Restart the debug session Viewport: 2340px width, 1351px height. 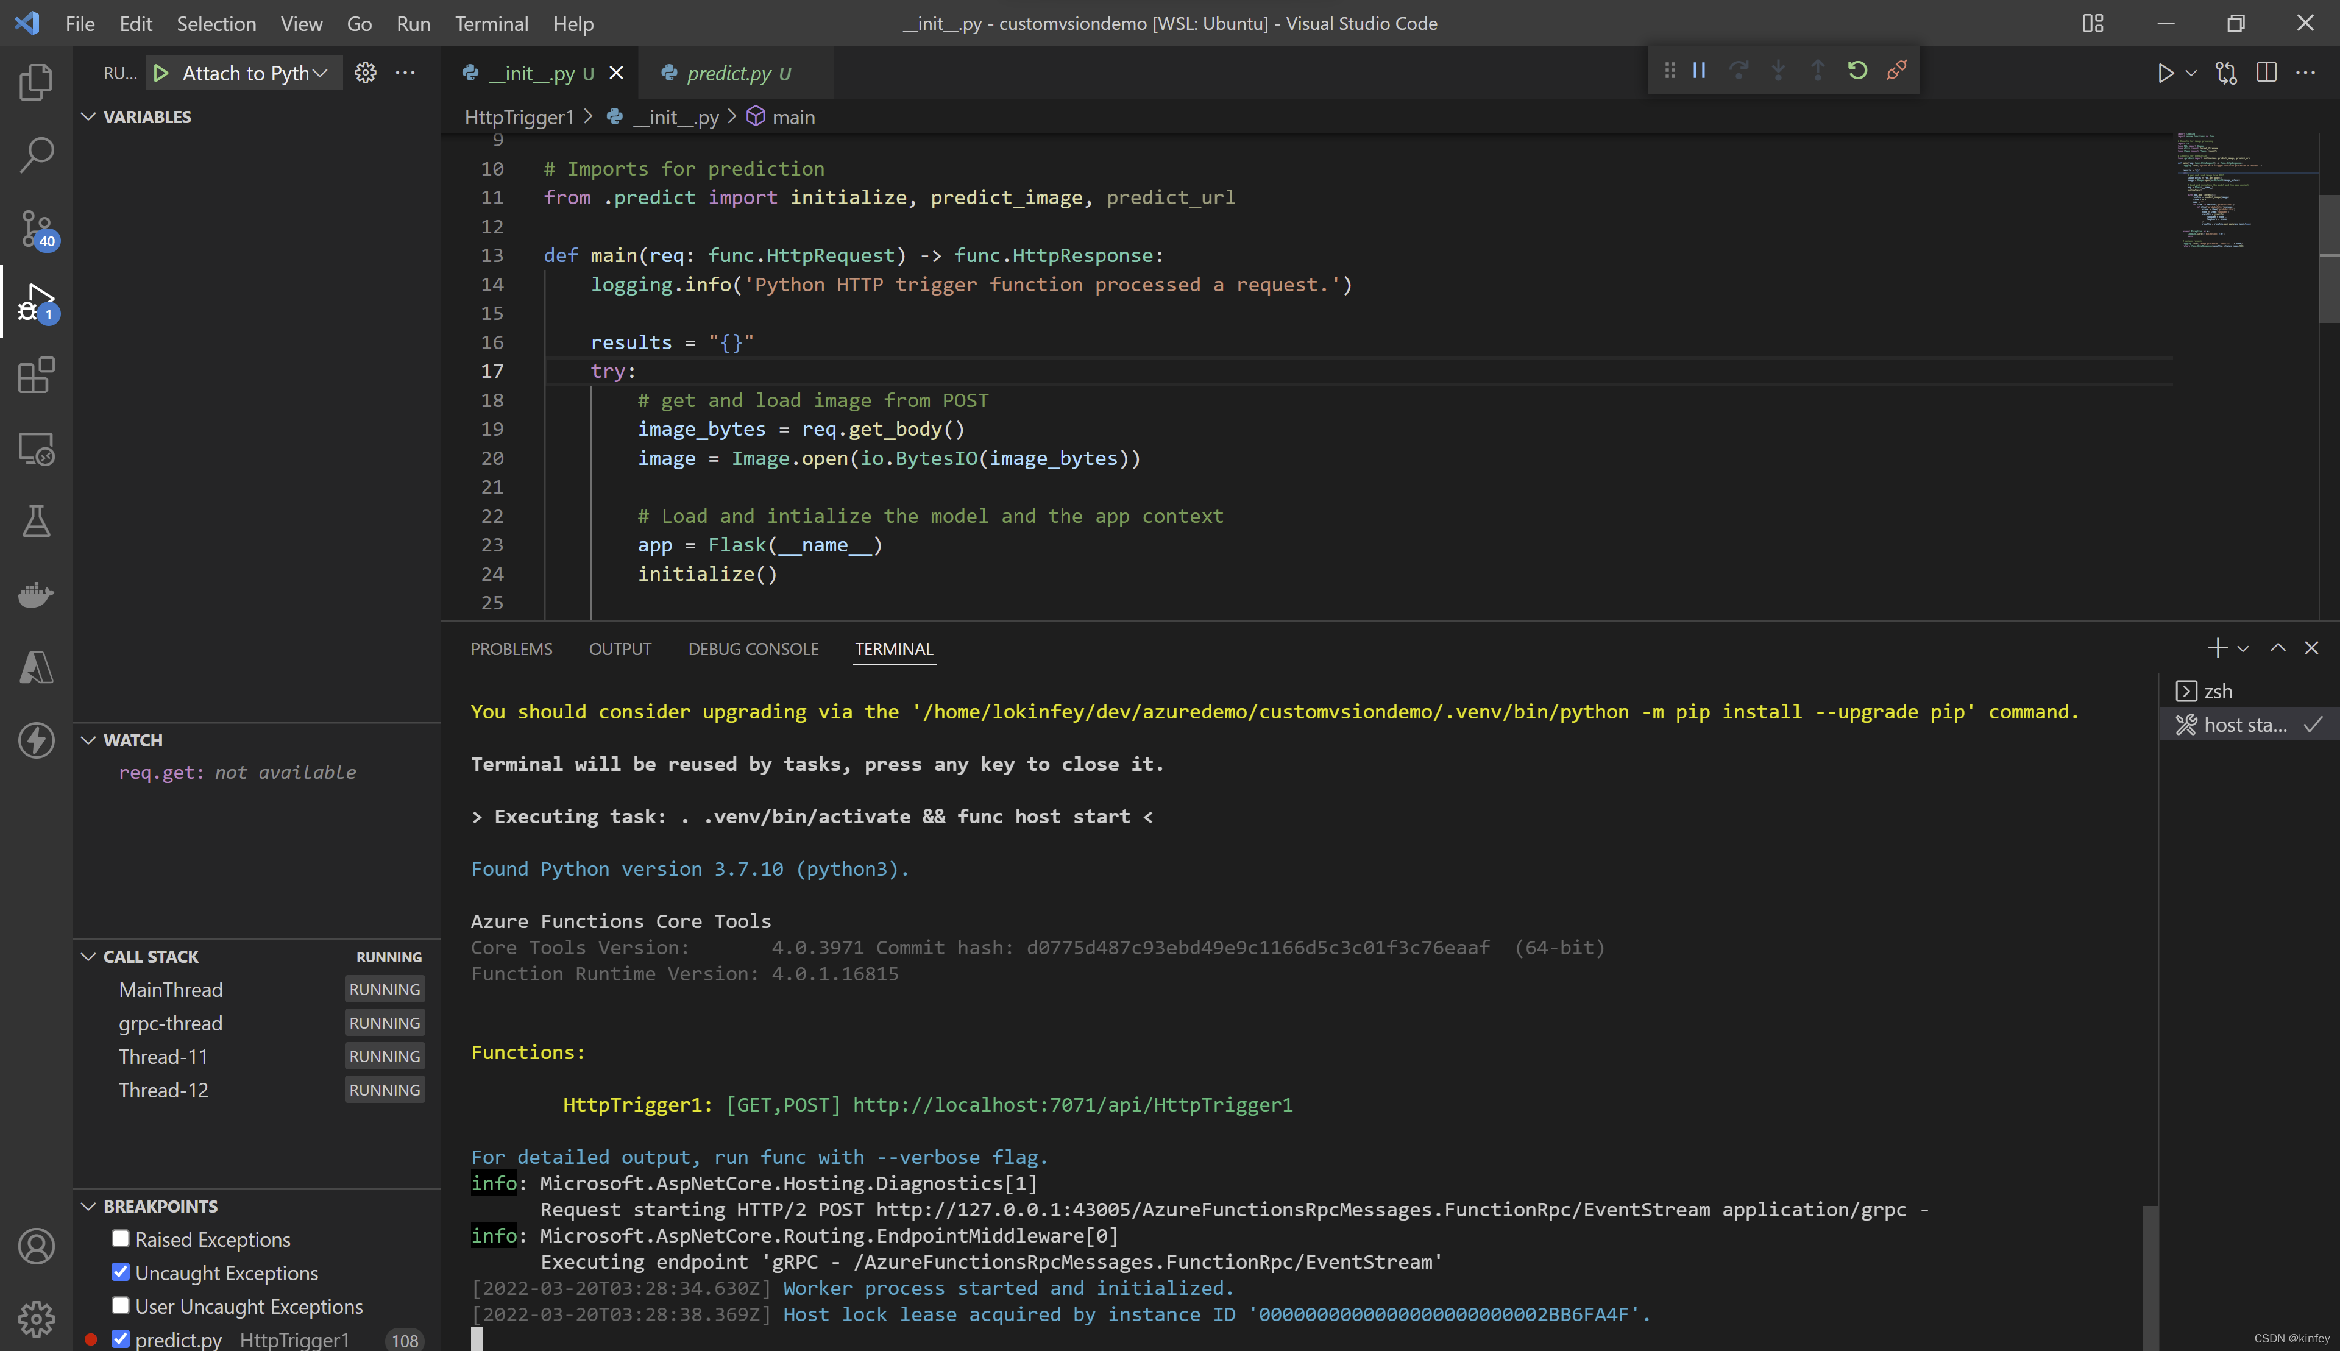[1857, 71]
